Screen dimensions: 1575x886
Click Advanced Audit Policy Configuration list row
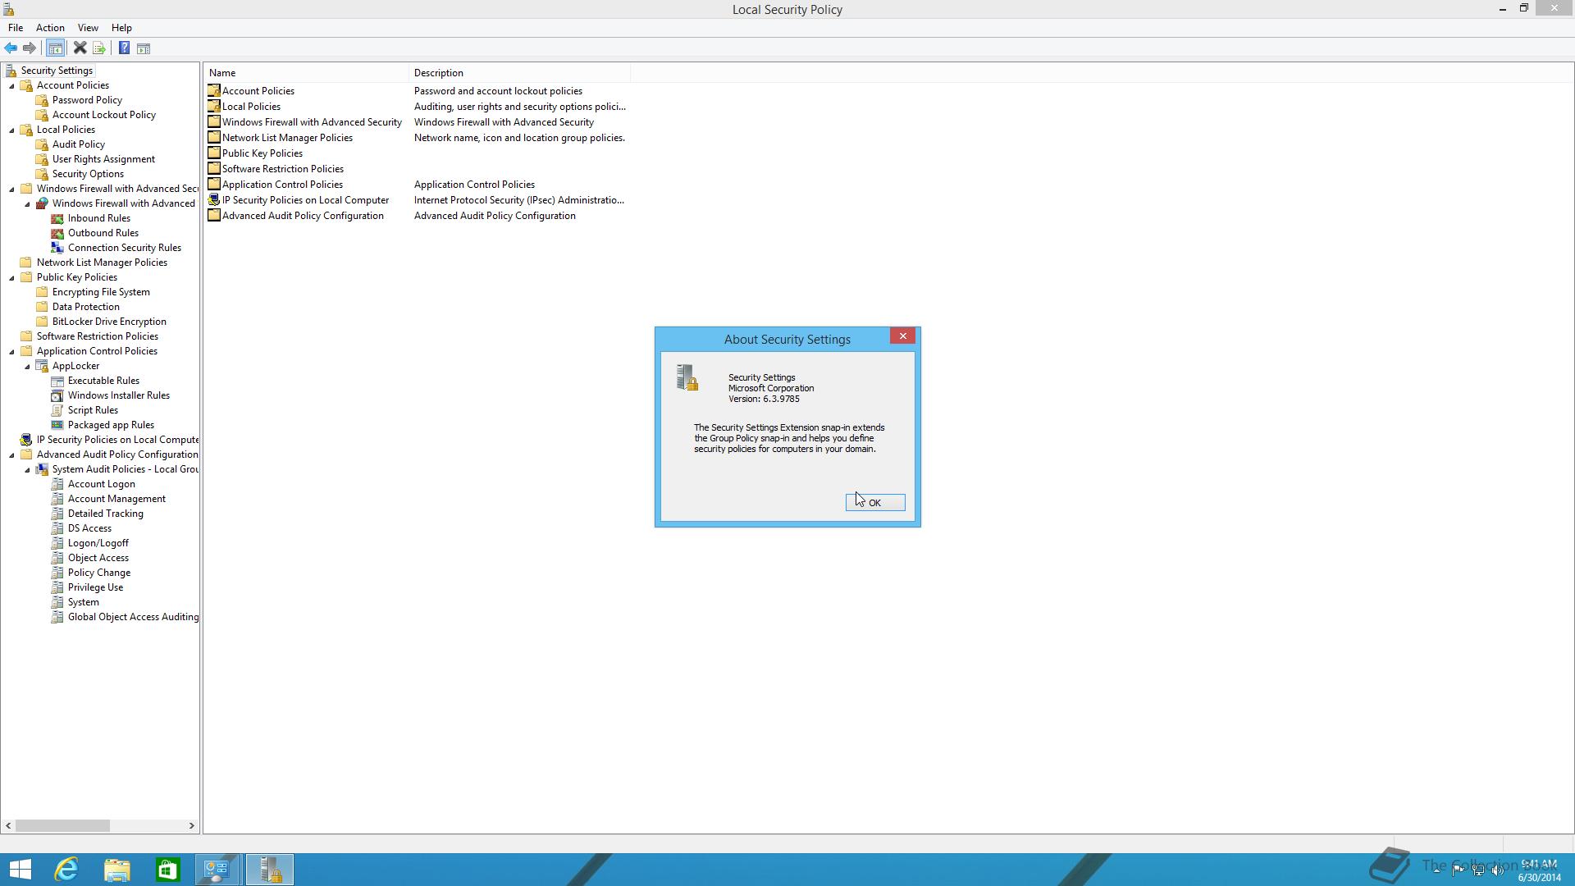(x=417, y=216)
